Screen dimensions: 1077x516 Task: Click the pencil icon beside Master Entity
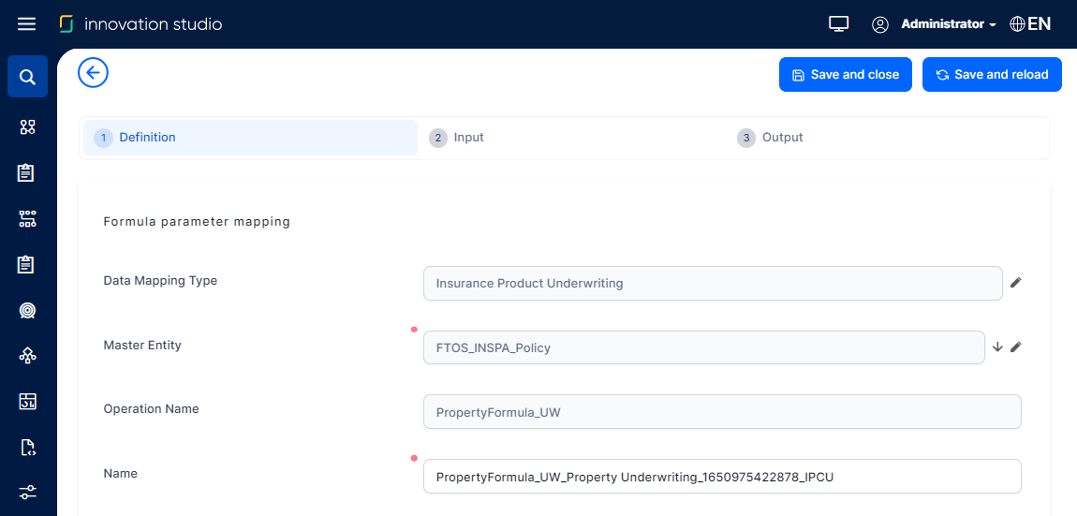[x=1016, y=346]
